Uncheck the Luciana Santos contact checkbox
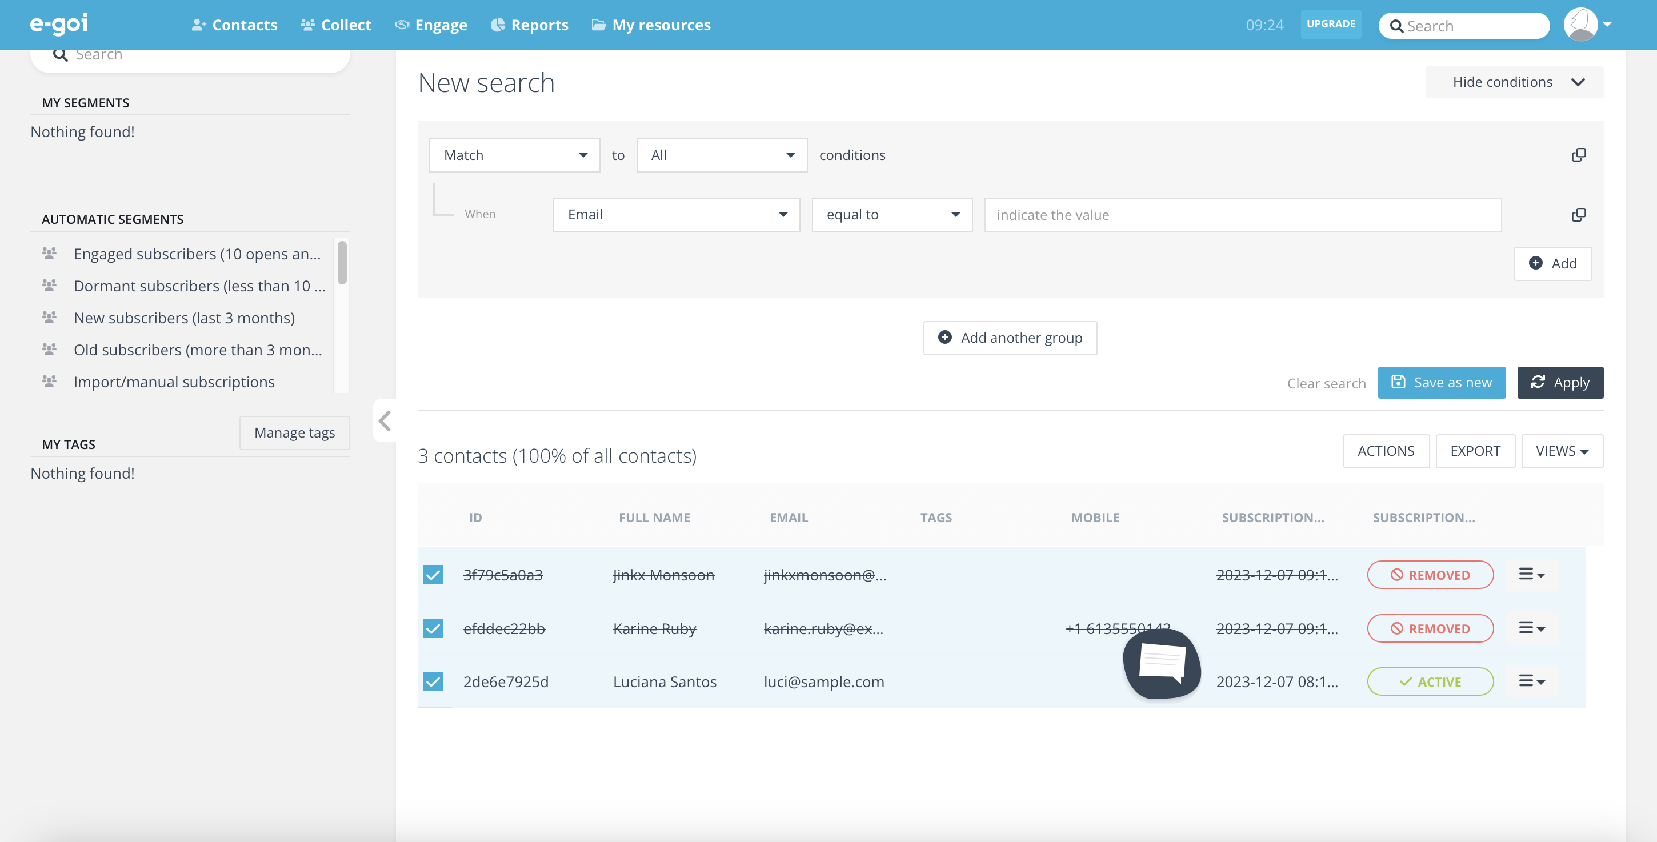This screenshot has width=1657, height=842. tap(433, 681)
